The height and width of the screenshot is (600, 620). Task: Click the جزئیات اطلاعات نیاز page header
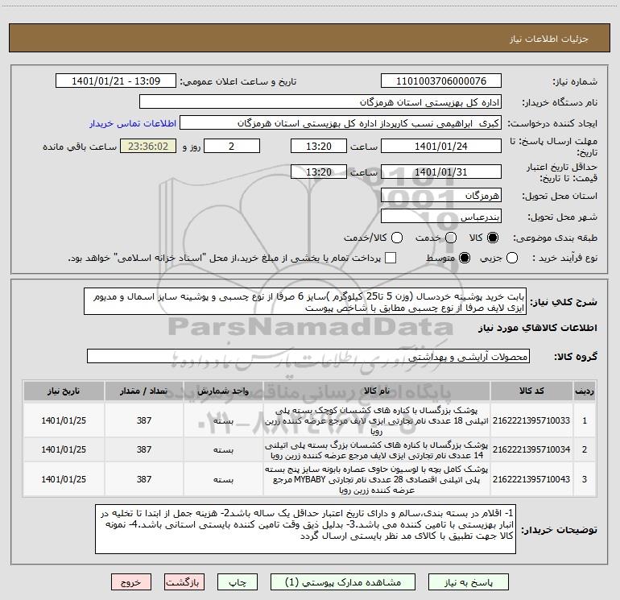(549, 39)
